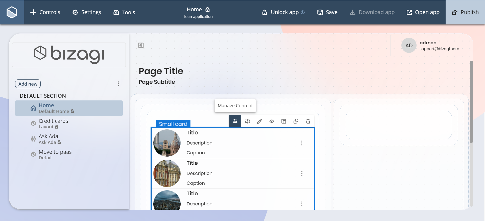Click the first card's circular thumbnail
Screen dimensions: 485x221
(167, 143)
